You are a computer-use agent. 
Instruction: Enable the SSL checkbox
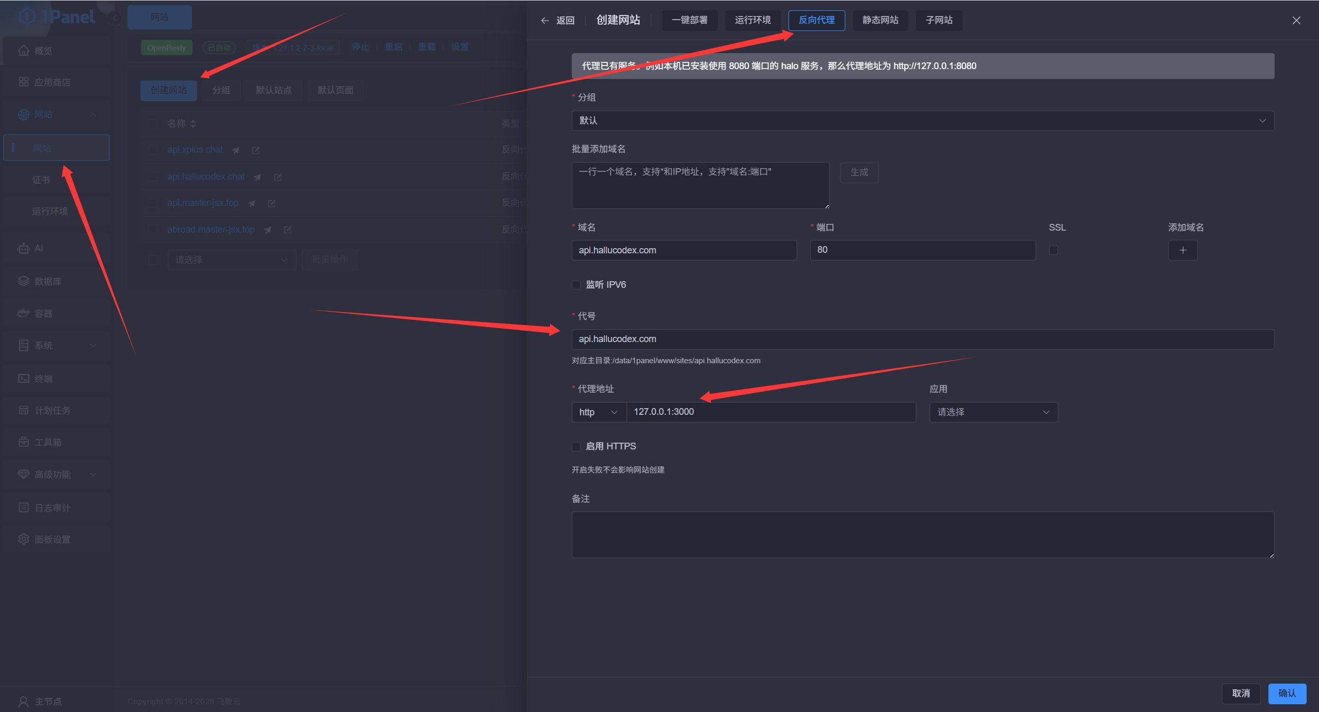[x=1054, y=250]
